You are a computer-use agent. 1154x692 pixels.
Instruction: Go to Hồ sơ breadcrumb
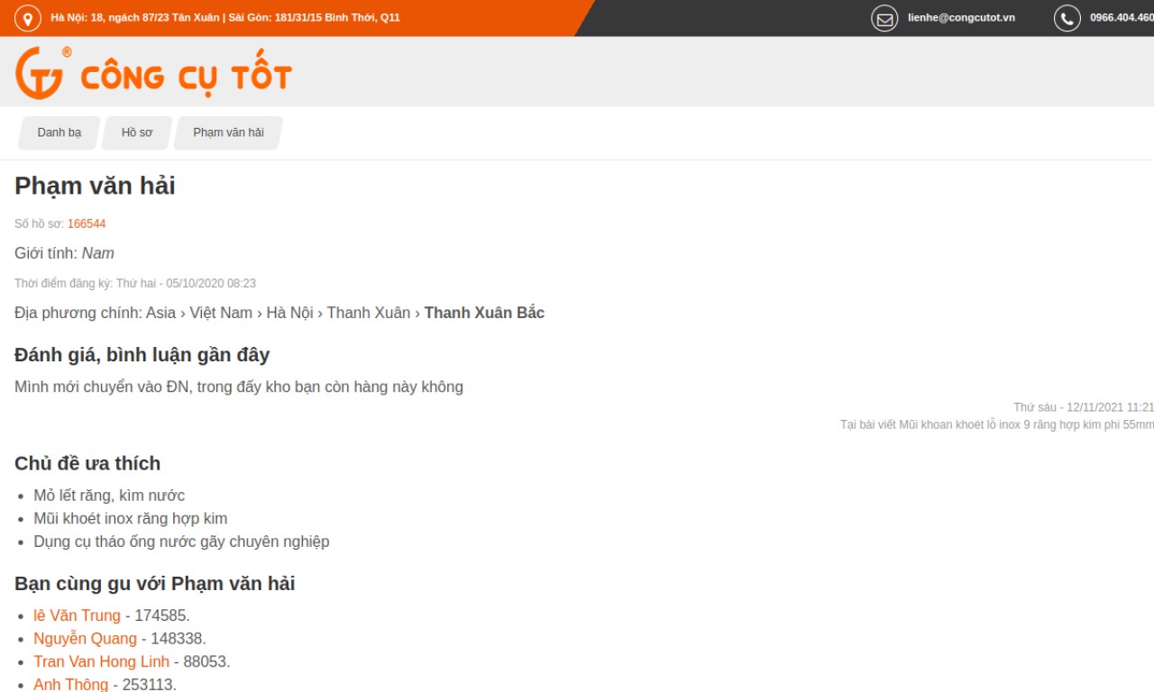pos(137,132)
